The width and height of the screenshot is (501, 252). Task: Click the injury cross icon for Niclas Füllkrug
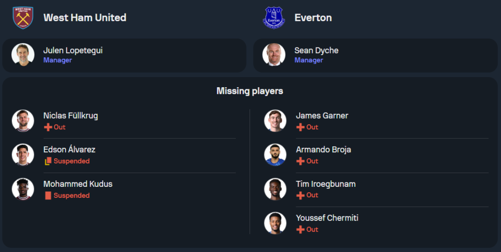tap(48, 127)
